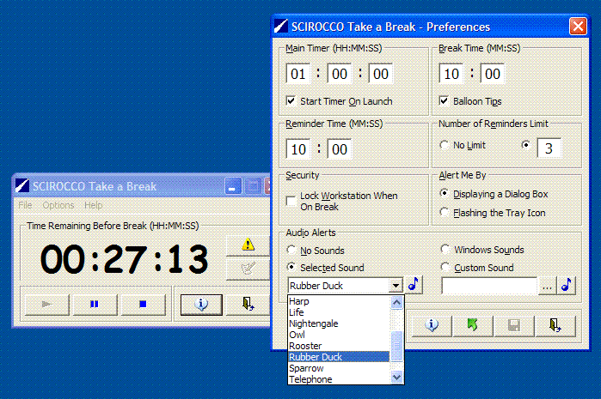Click the Main Timer seconds field

click(381, 74)
